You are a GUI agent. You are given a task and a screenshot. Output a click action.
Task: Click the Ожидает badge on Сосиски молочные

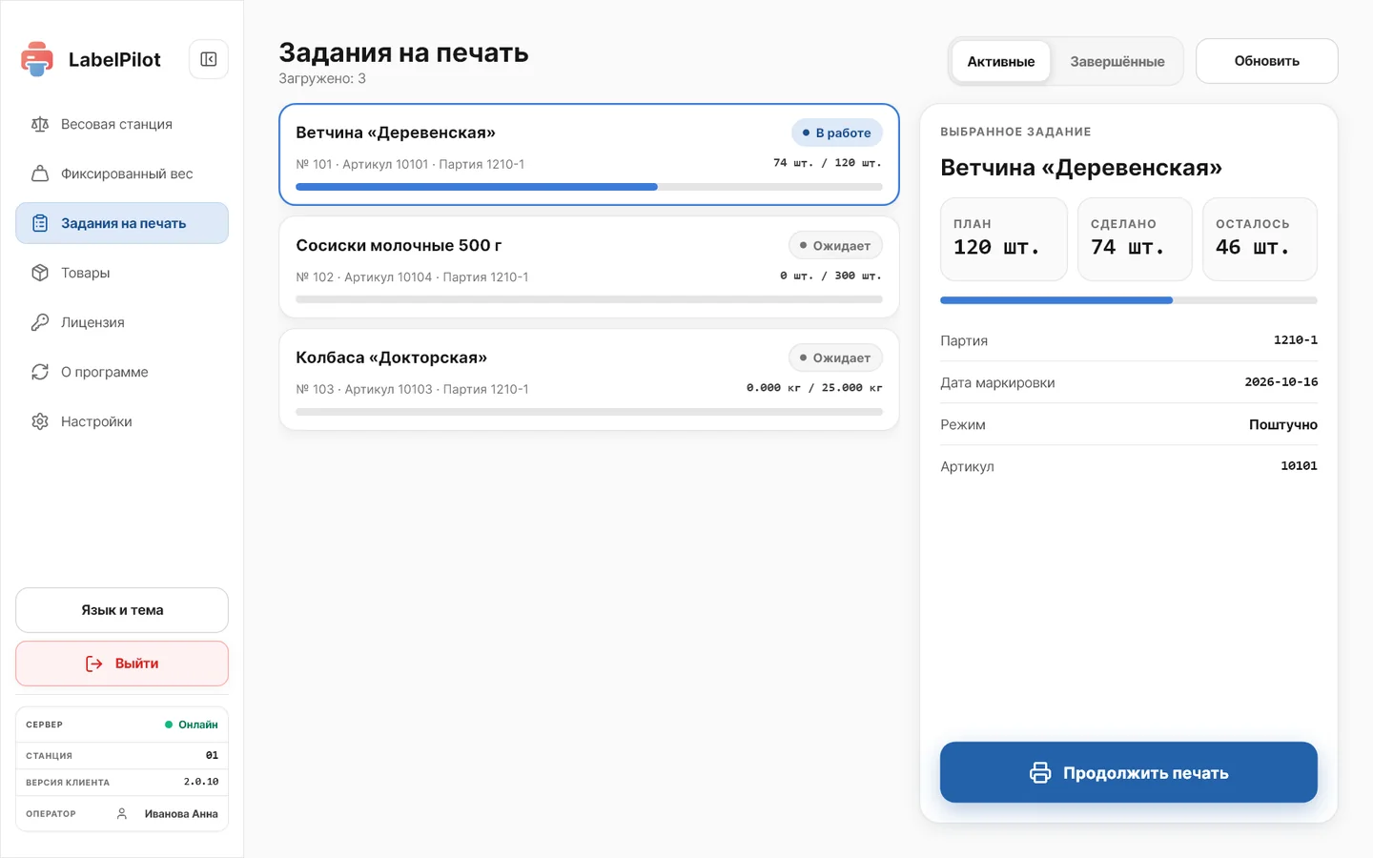click(x=836, y=245)
